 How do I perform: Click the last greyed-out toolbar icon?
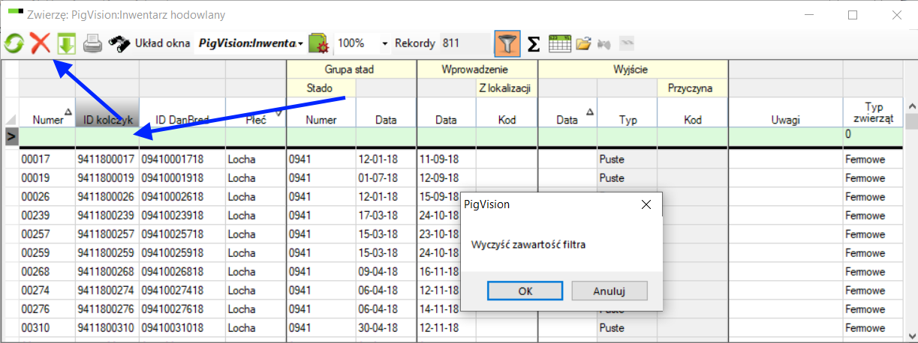pyautogui.click(x=626, y=44)
